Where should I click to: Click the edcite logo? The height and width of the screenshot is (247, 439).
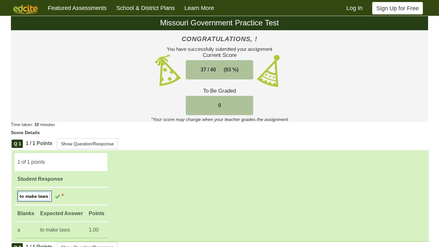pos(25,9)
